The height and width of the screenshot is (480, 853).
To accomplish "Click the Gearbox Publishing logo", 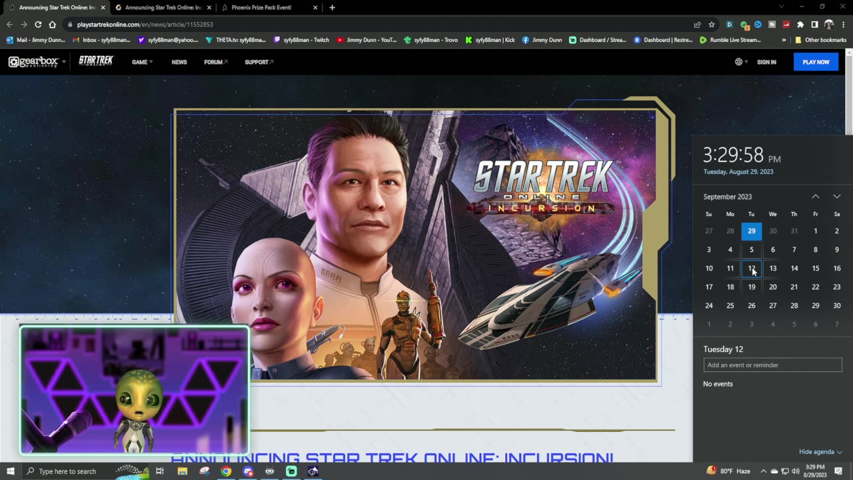I will pos(33,61).
